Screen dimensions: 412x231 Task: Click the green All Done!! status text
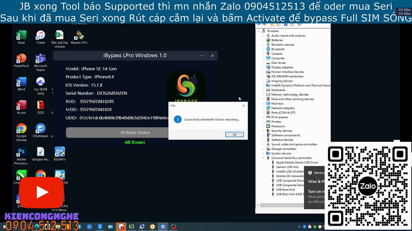135,142
